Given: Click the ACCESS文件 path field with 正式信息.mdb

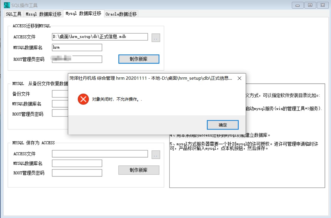Looking at the screenshot, I should [x=100, y=37].
